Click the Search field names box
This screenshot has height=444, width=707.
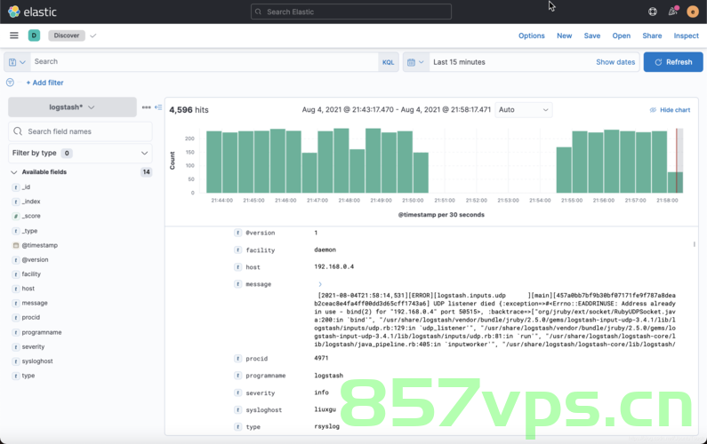point(80,131)
